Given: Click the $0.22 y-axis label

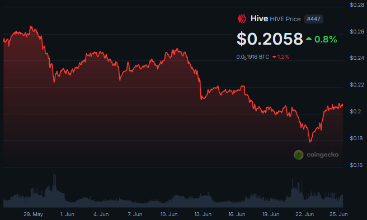Looking at the screenshot, I should click(x=357, y=84).
